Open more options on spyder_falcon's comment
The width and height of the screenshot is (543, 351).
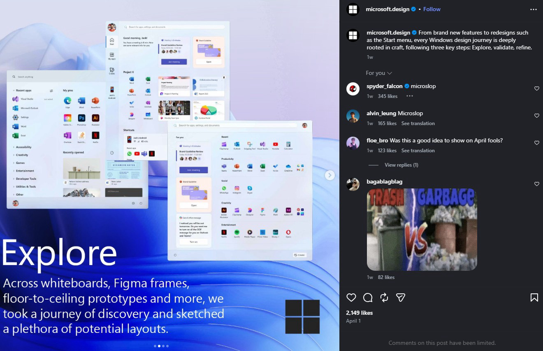409,96
